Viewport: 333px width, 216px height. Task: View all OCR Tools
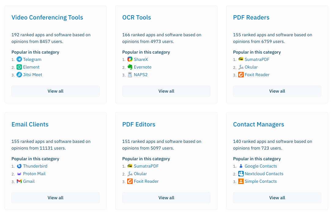click(x=166, y=91)
